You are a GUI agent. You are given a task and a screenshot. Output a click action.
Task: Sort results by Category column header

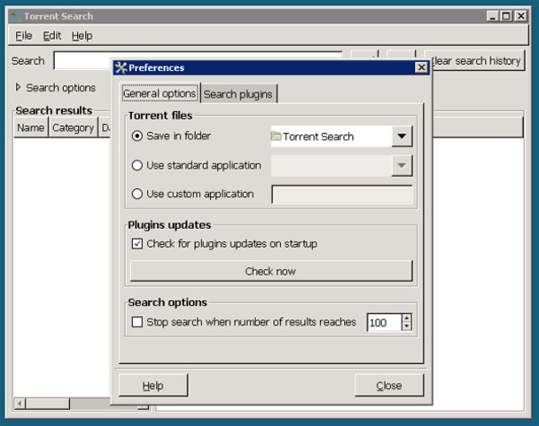point(73,128)
